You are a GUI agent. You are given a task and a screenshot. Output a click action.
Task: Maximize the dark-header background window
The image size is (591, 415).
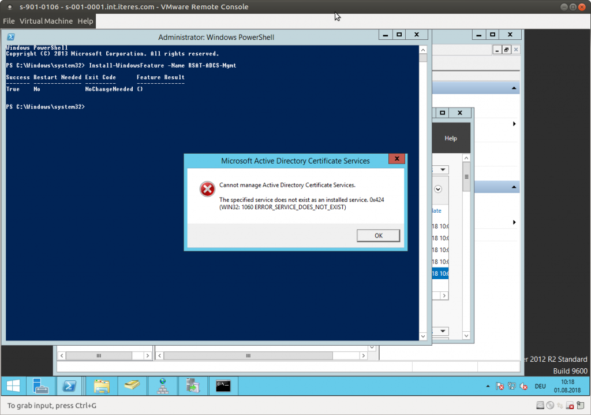443,113
